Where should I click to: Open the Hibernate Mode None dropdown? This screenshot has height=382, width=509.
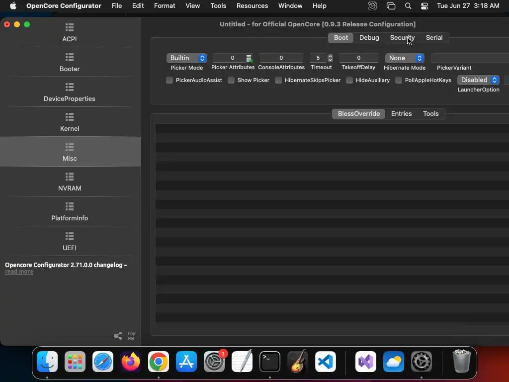point(405,58)
